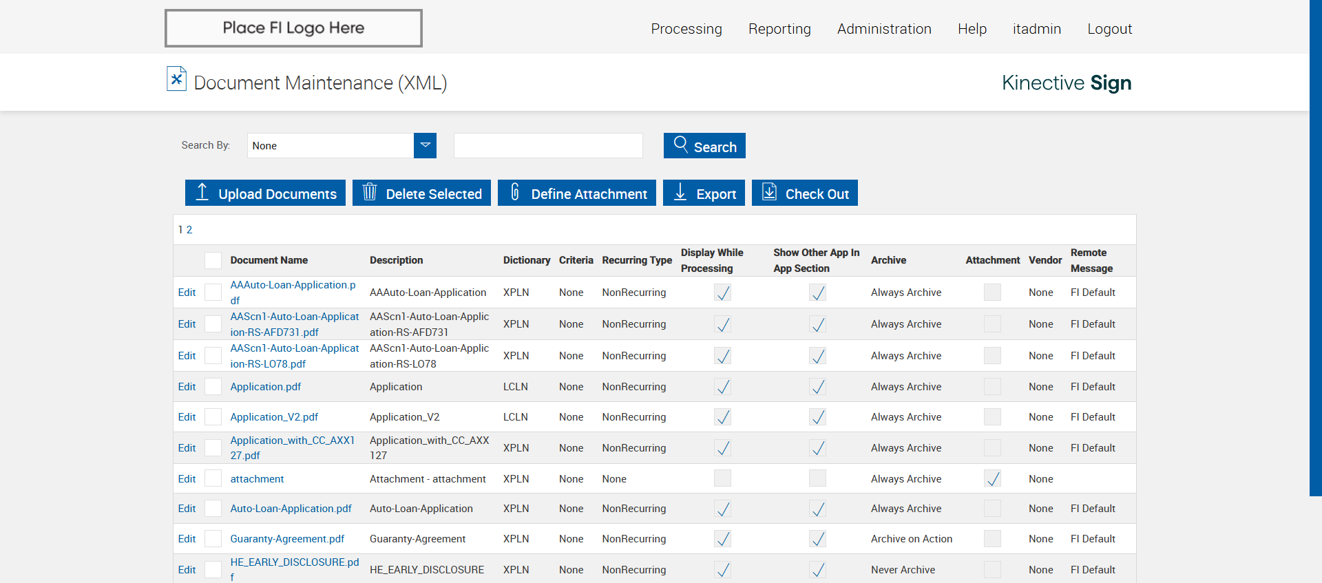The image size is (1322, 583).
Task: Expand the Reporting menu
Action: coord(779,29)
